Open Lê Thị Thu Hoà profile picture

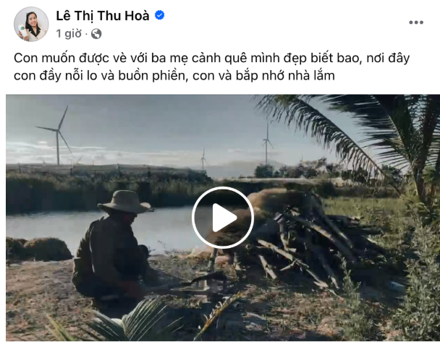(31, 24)
